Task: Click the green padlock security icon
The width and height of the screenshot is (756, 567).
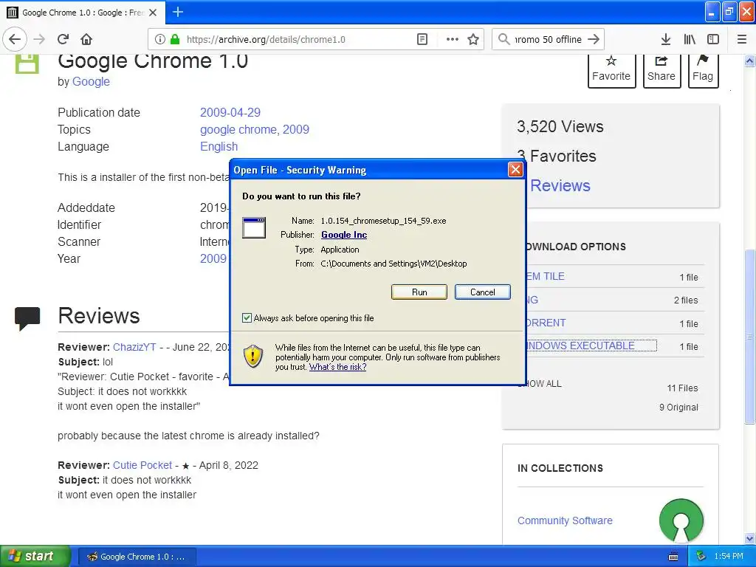Action: tap(175, 40)
